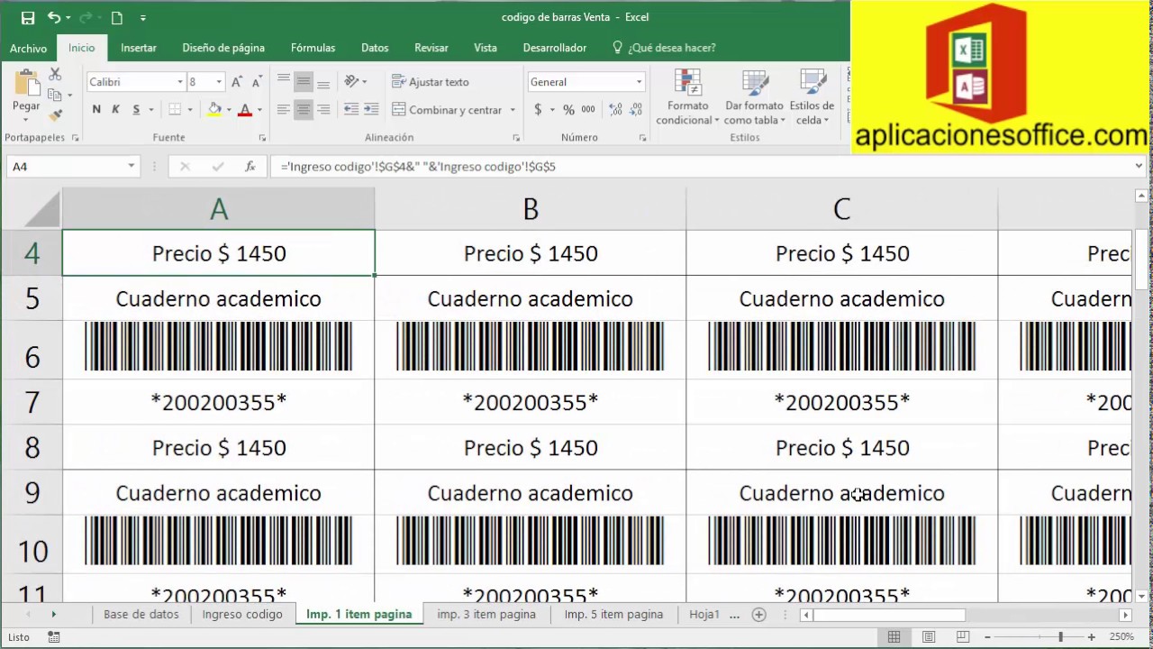Click the zoom slider handle
This screenshot has width=1153, height=649.
[1060, 637]
